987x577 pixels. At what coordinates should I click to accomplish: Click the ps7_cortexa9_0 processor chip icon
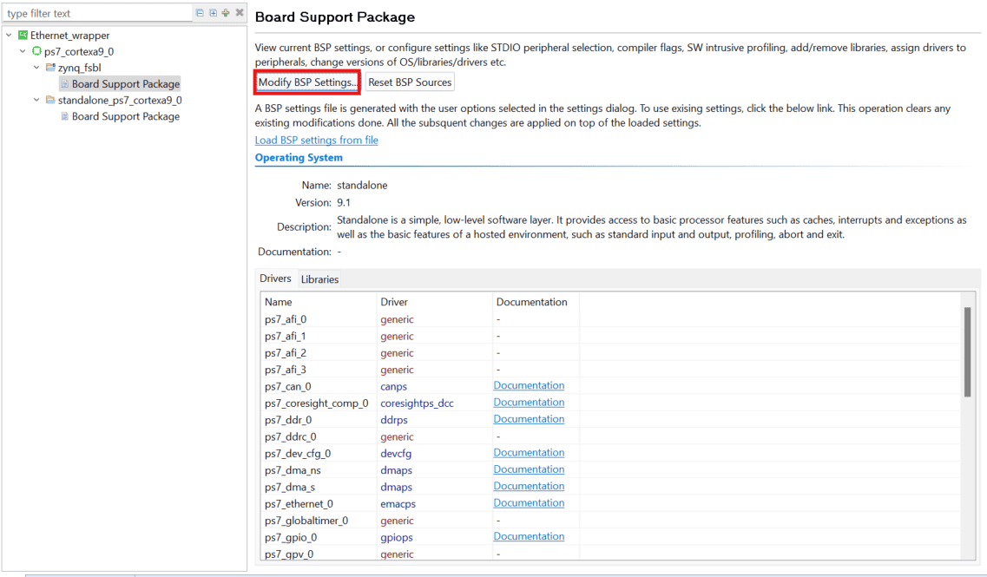click(x=36, y=52)
